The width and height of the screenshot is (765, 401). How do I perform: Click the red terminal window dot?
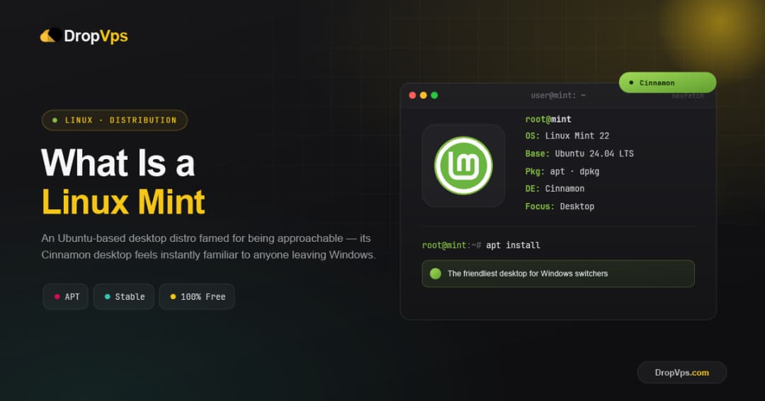[412, 95]
